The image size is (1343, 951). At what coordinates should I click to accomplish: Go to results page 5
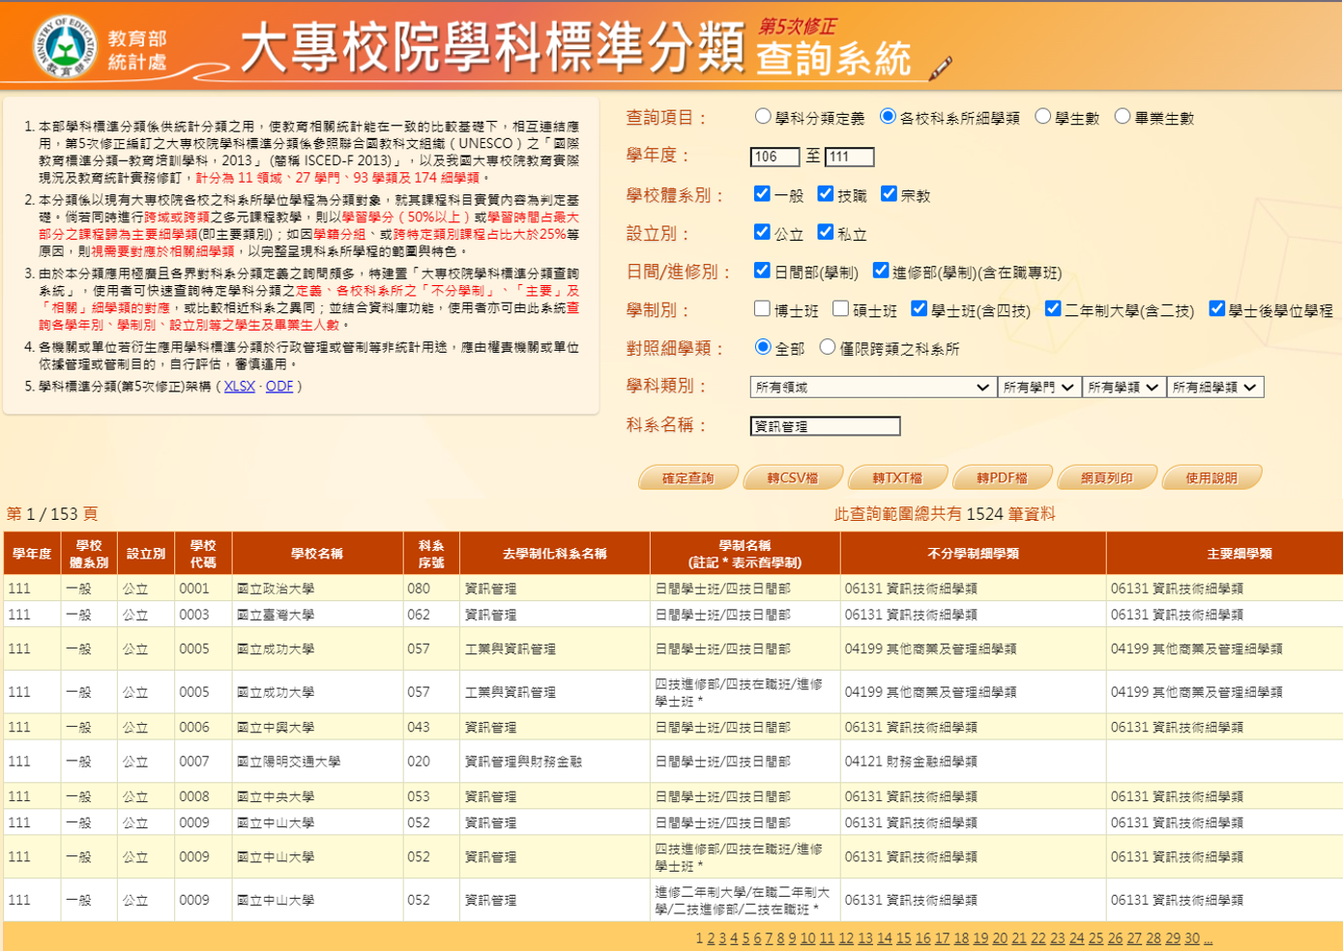pyautogui.click(x=745, y=938)
